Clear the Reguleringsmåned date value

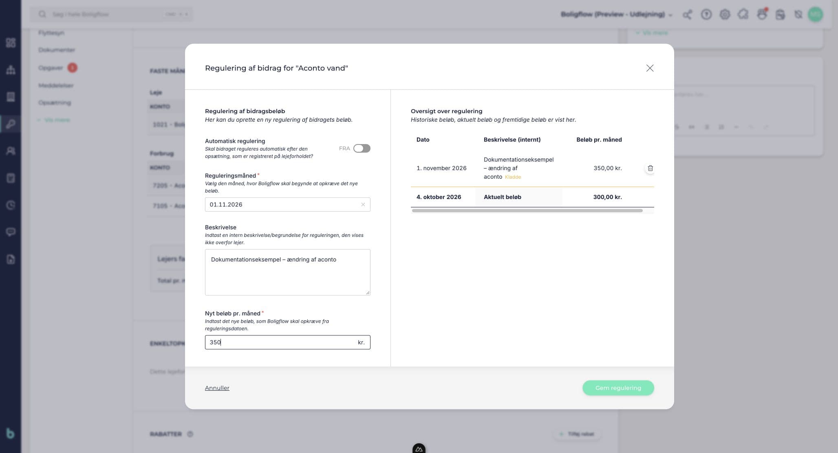[363, 205]
